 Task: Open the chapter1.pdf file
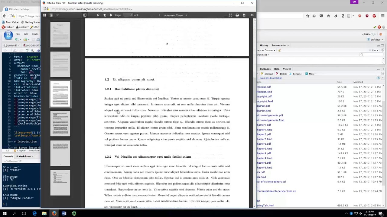(x=264, y=125)
